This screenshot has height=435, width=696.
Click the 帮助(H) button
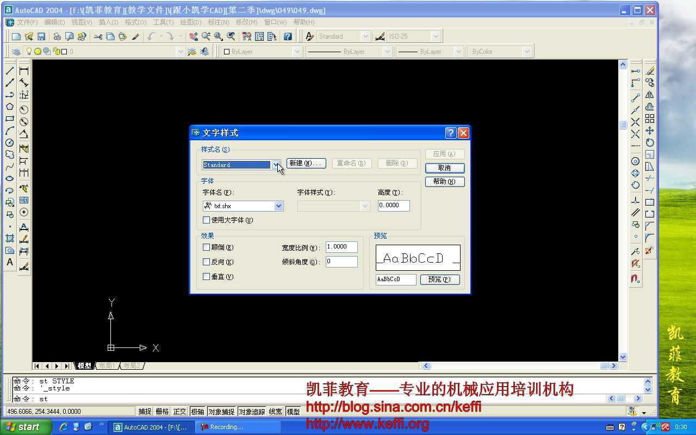(445, 182)
